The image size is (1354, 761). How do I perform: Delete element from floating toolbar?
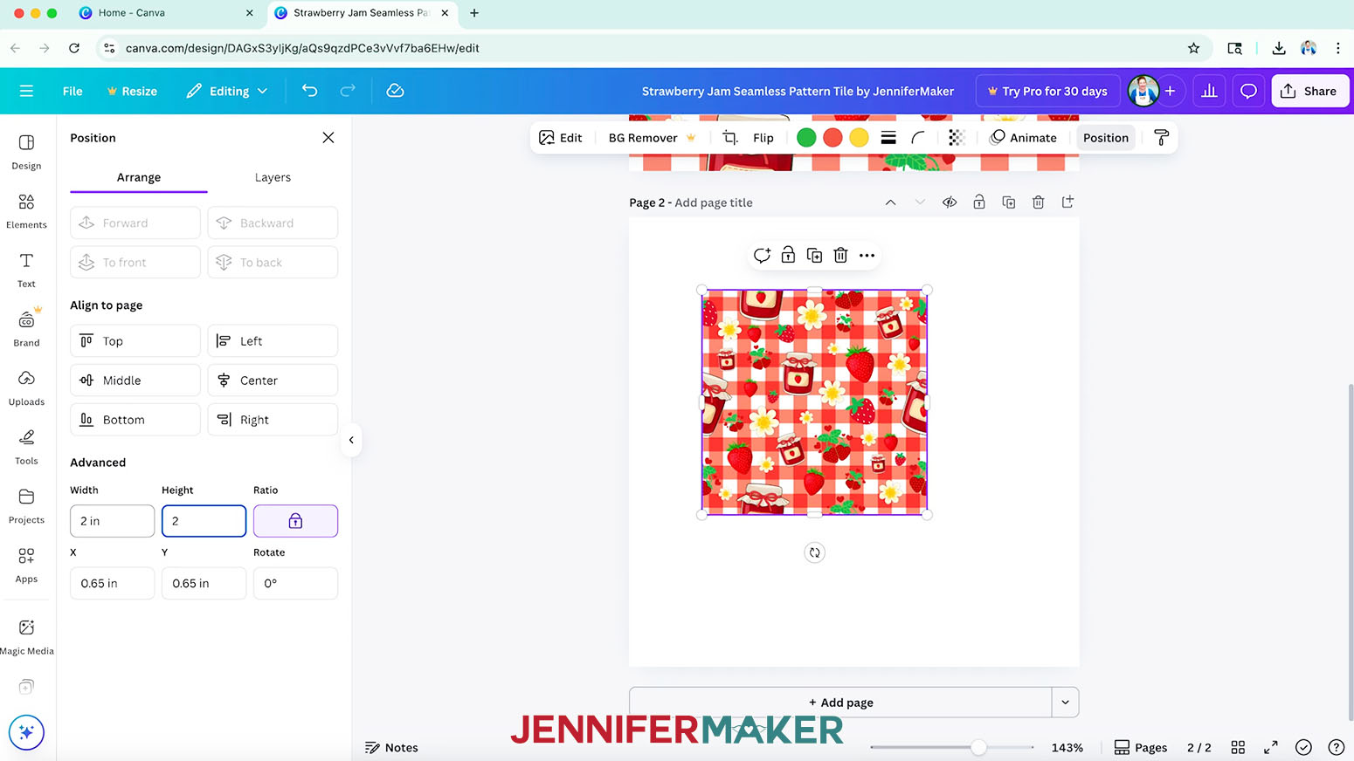point(840,255)
